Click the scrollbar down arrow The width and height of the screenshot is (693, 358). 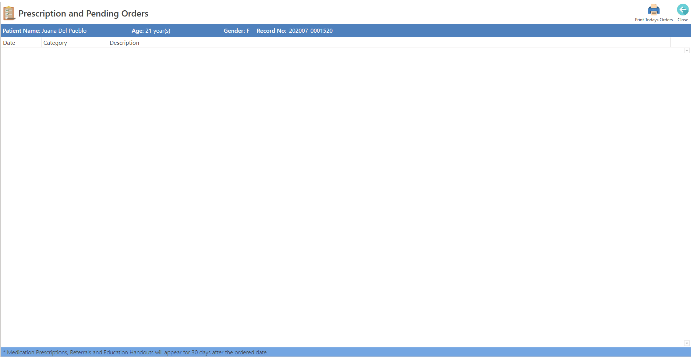[687, 343]
